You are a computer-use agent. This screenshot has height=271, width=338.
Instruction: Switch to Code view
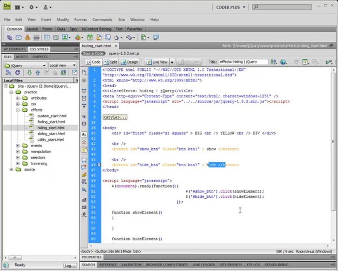tap(93, 62)
